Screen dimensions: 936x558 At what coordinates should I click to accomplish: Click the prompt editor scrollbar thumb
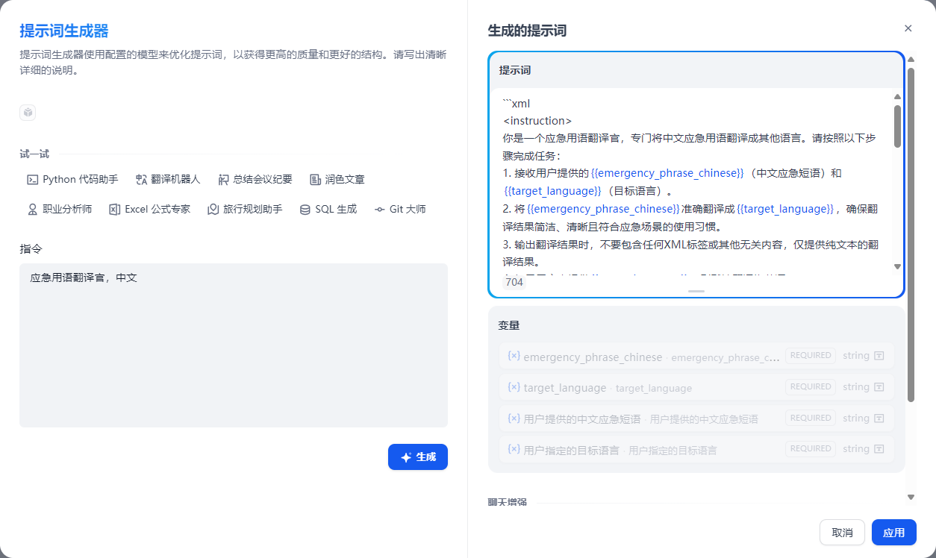coord(897,126)
